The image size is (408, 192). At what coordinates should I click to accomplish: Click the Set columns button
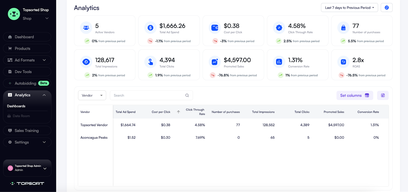(x=355, y=95)
